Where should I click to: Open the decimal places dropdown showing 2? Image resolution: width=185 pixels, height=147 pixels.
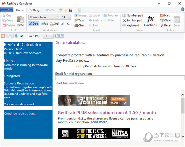[48, 36]
